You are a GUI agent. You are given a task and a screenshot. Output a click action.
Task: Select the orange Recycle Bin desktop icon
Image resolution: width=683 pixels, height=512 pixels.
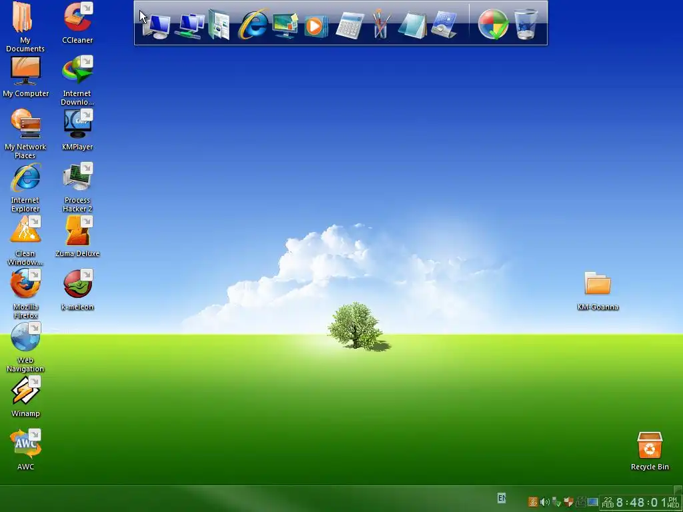[650, 451]
